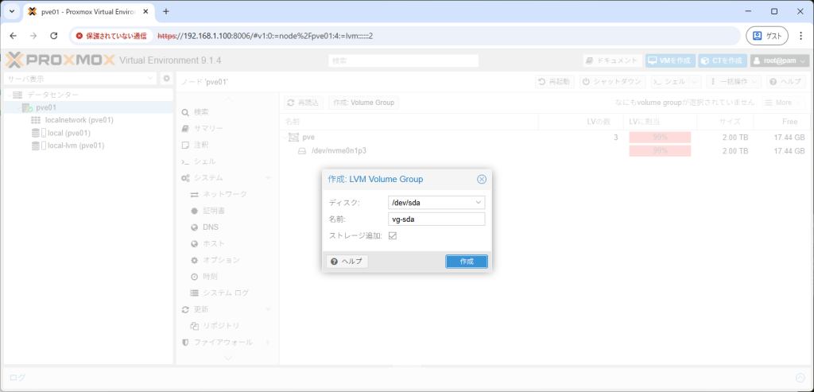
Task: Click the ヘルプ button in node toolbar
Action: click(x=786, y=82)
